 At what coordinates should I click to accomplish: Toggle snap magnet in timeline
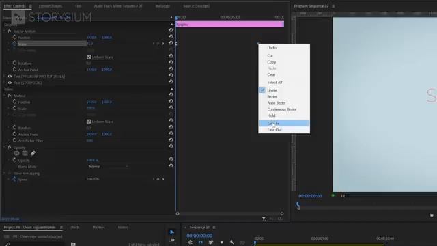[201, 243]
